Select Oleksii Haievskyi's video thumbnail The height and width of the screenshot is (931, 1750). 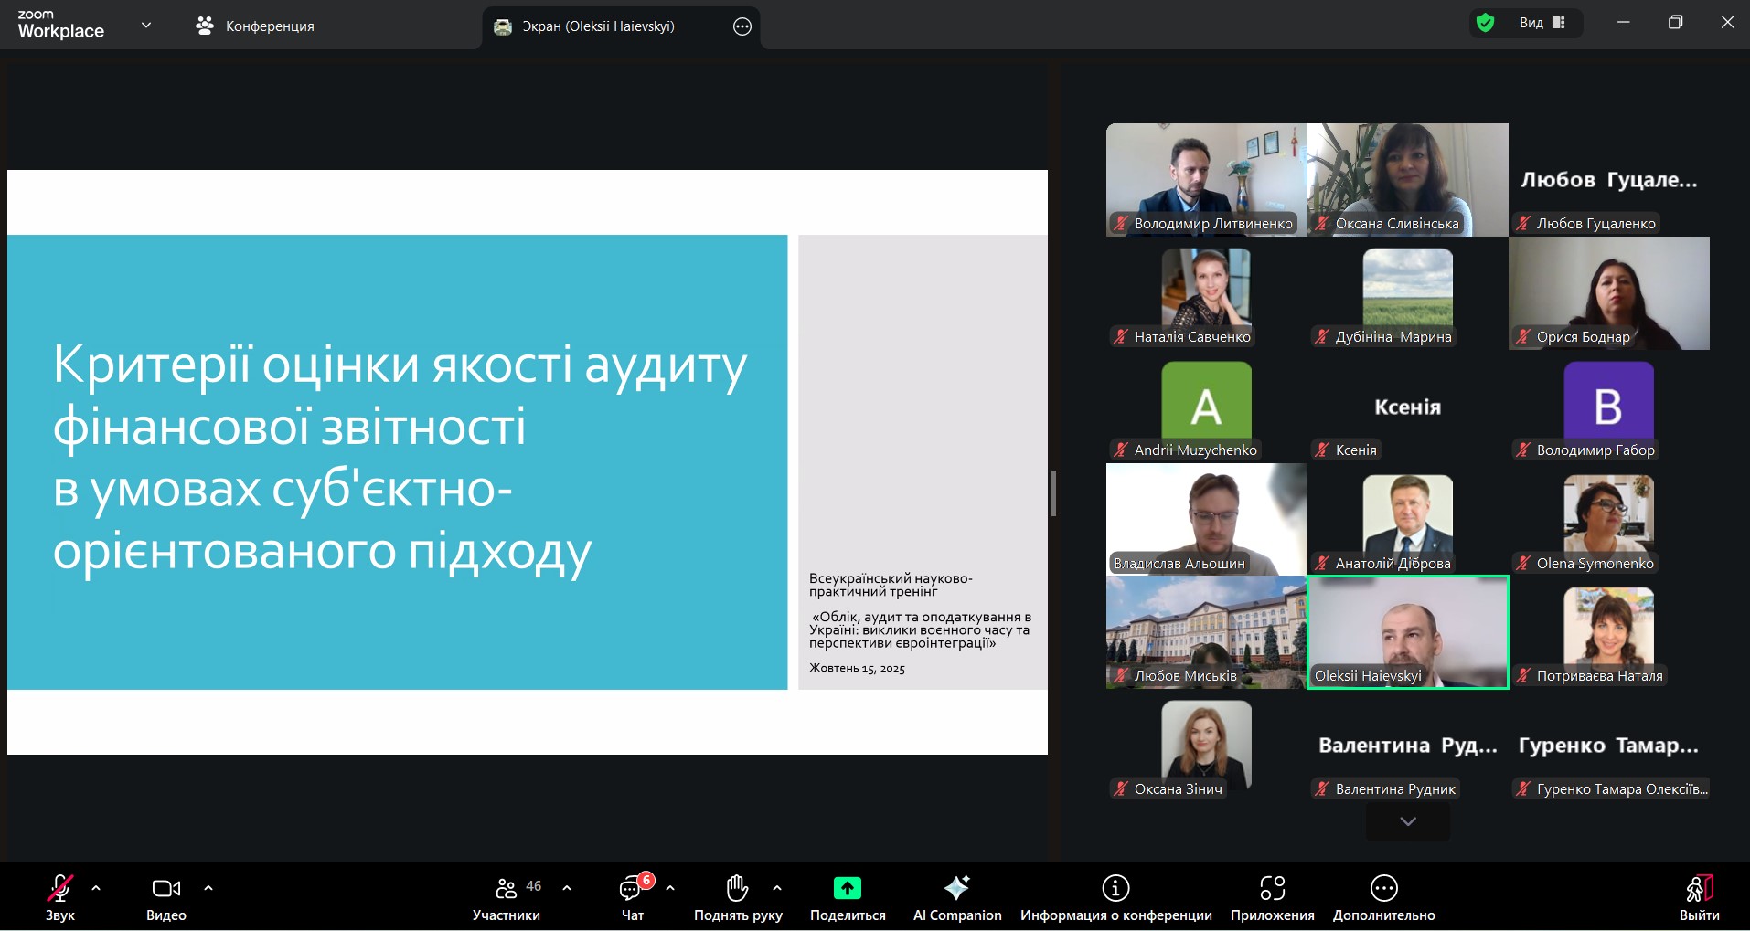pos(1407,631)
